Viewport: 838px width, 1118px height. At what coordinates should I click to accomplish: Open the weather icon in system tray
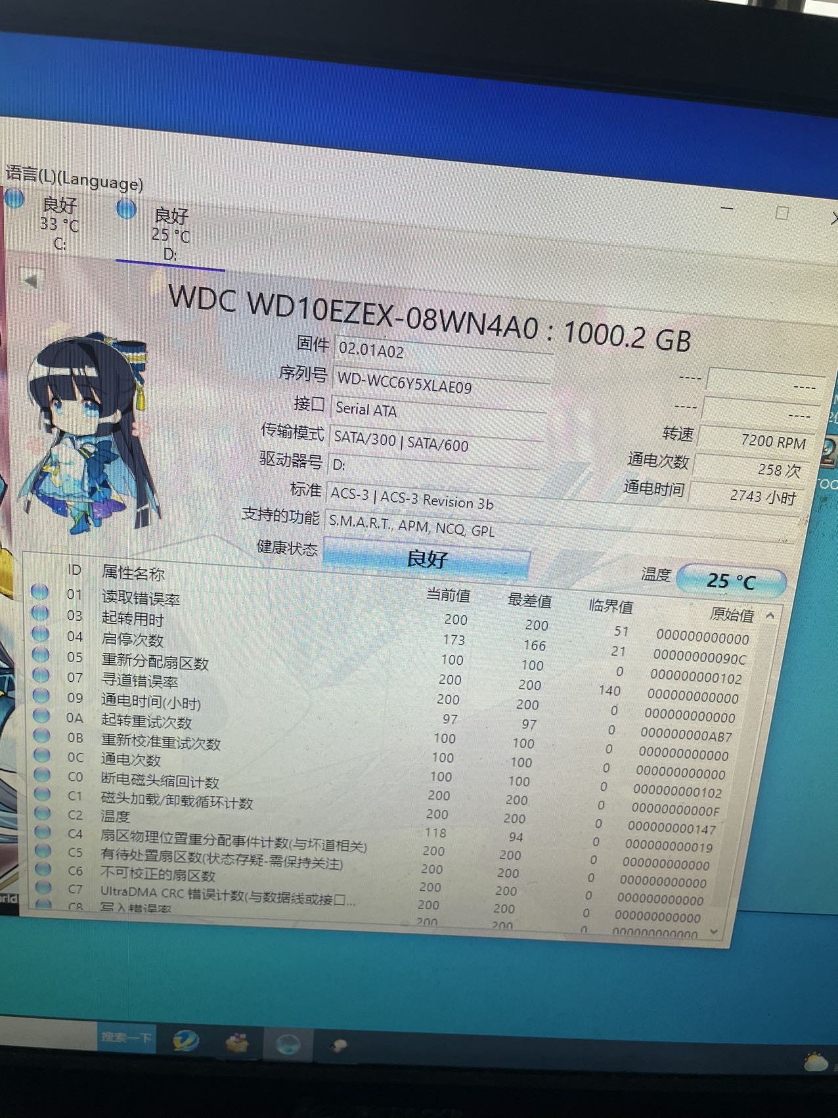pyautogui.click(x=816, y=1062)
